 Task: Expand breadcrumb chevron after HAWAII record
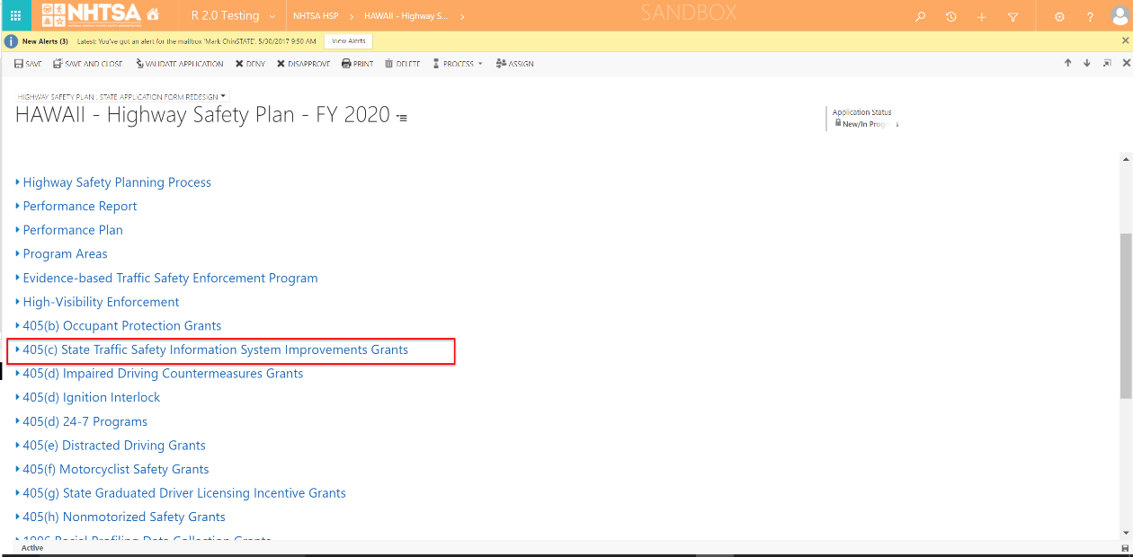coord(462,16)
